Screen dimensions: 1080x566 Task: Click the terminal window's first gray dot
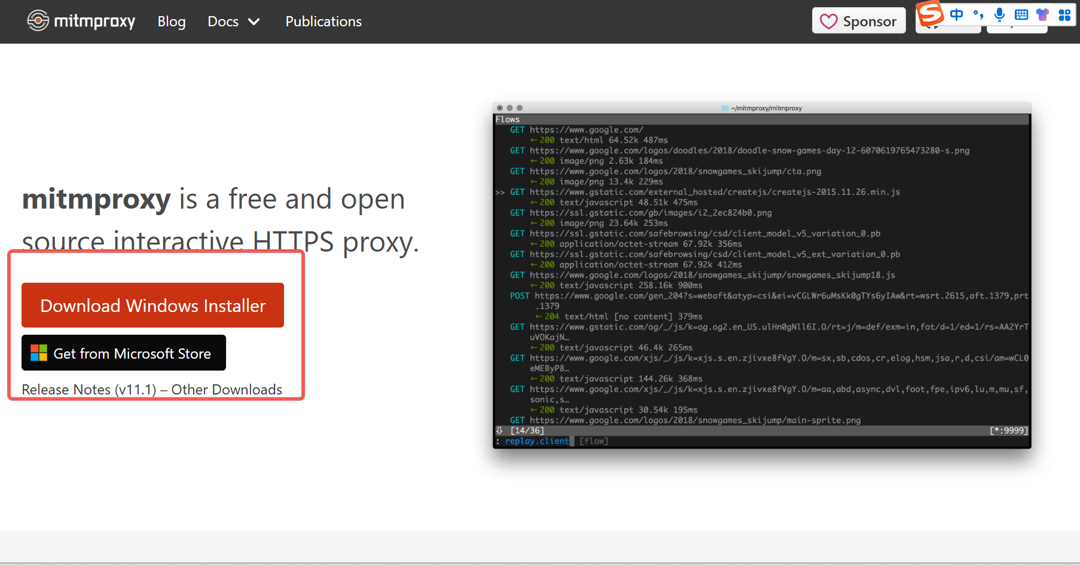pos(500,108)
